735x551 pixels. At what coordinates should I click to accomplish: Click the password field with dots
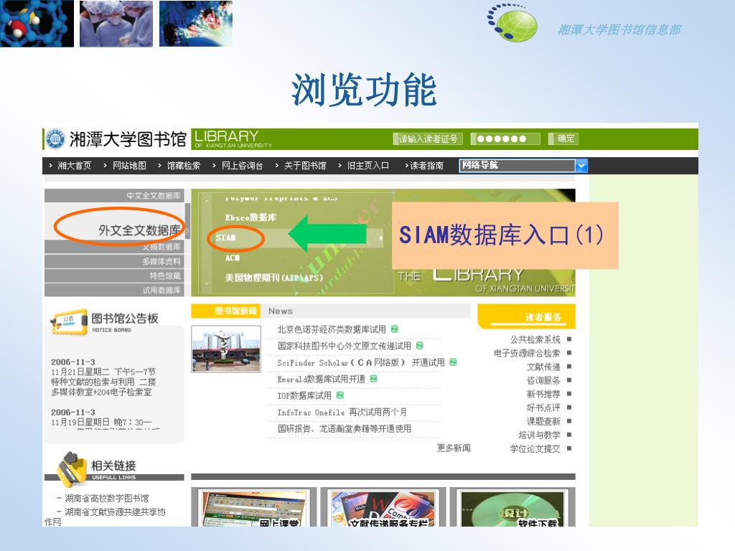coord(505,138)
